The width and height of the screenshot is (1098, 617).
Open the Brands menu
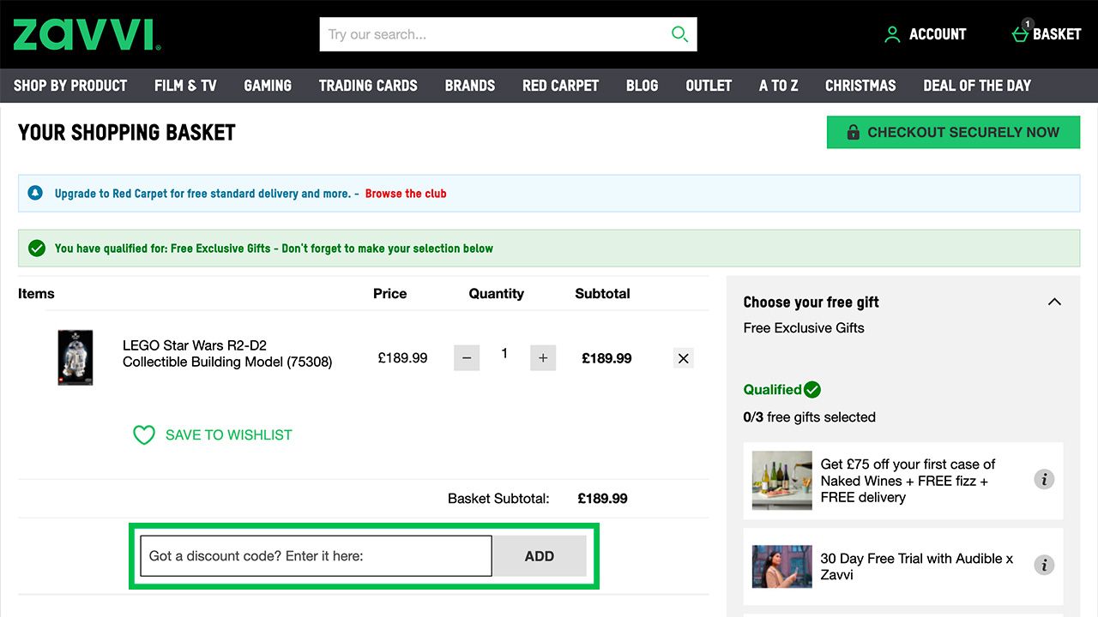click(470, 86)
